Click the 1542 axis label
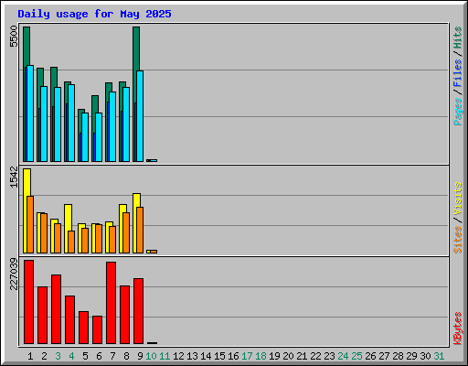The image size is (468, 366). point(14,177)
